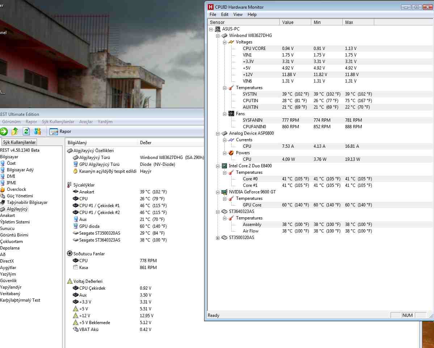Select the DirectX category in EVEREST sidebar
The height and width of the screenshot is (348, 434).
pos(7,261)
